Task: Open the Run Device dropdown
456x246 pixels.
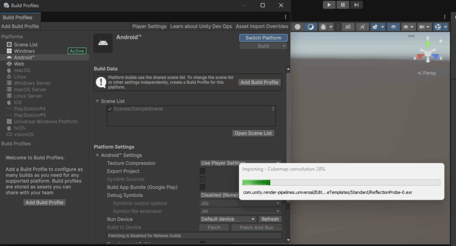Action: (x=228, y=219)
